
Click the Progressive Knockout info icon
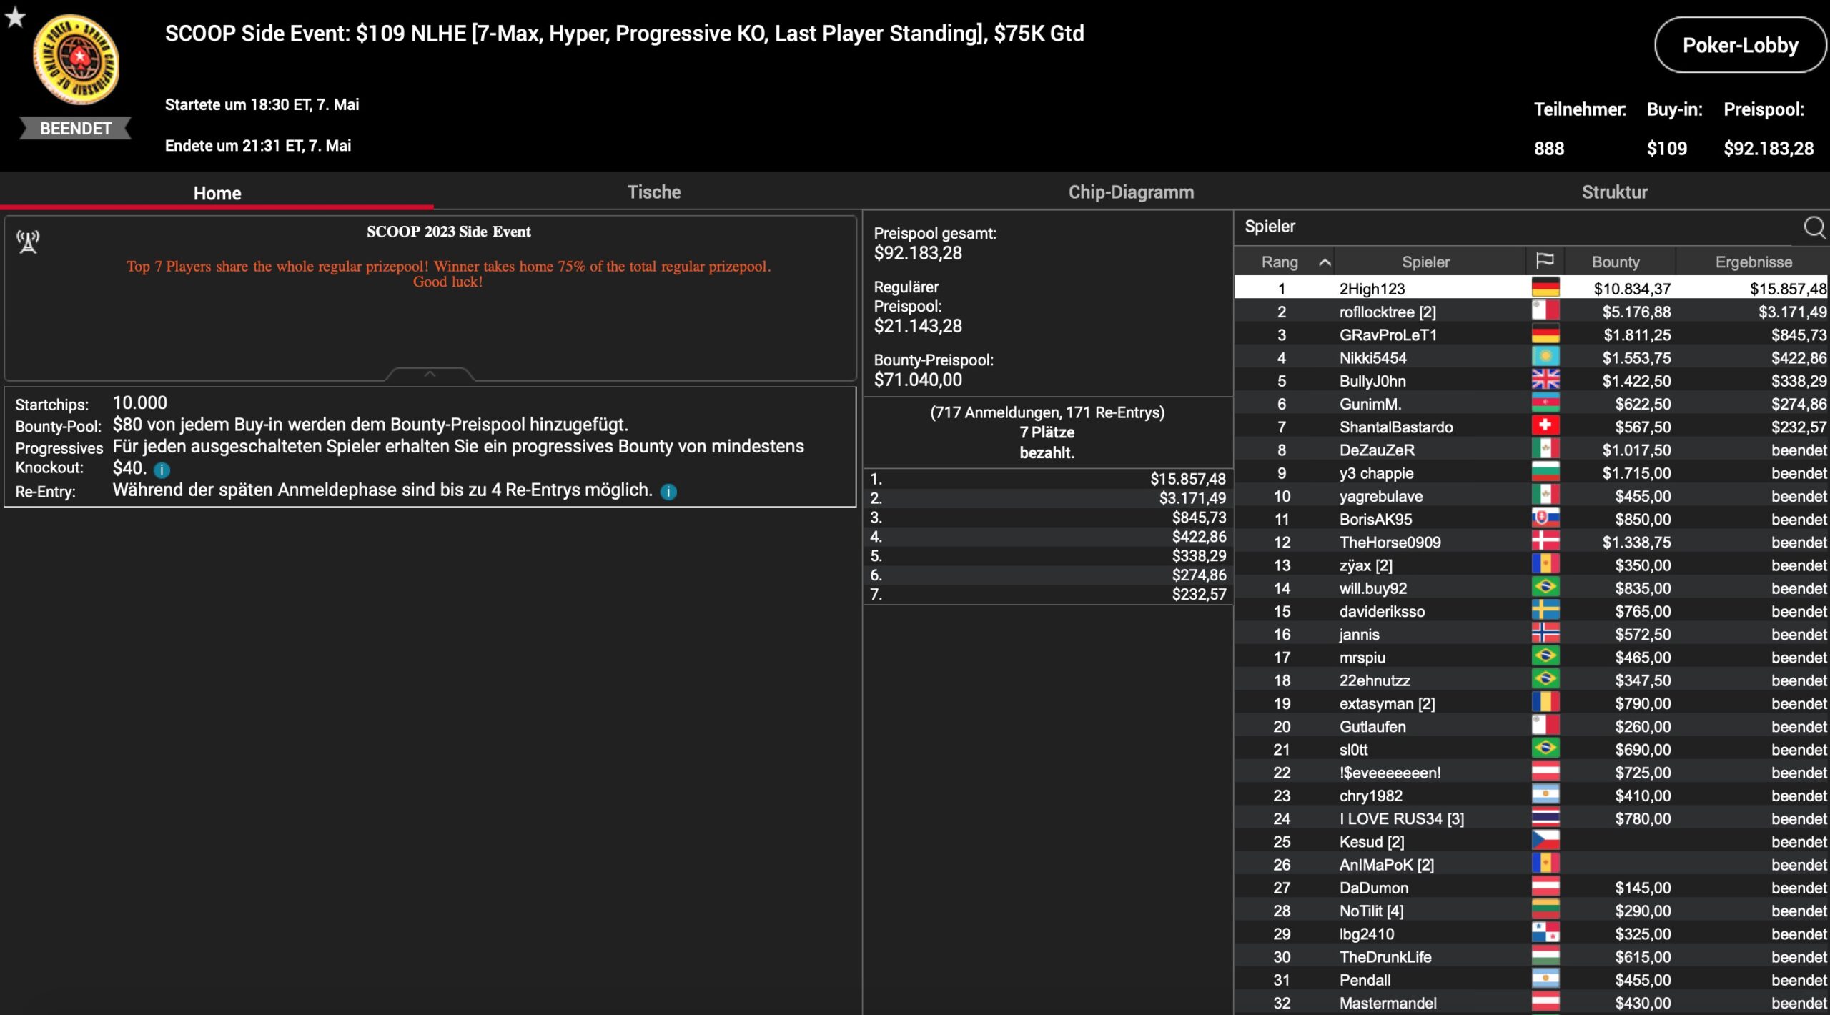coord(162,470)
